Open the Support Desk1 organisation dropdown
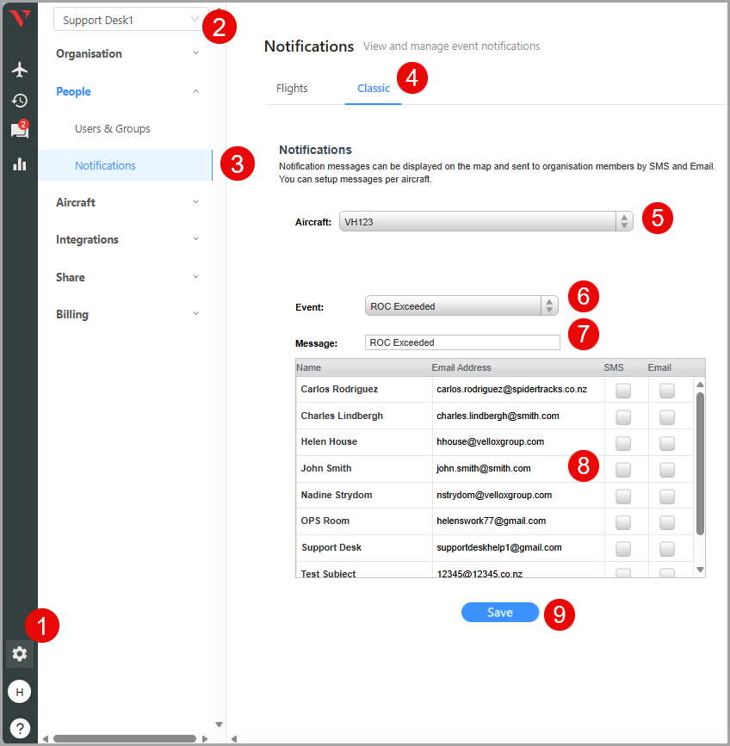Image resolution: width=730 pixels, height=746 pixels. (130, 20)
